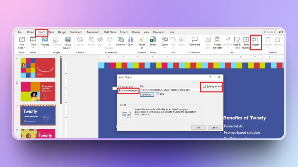Open the Zoom dropdown options
Viewport: 298px width, 167px height.
tap(164, 48)
